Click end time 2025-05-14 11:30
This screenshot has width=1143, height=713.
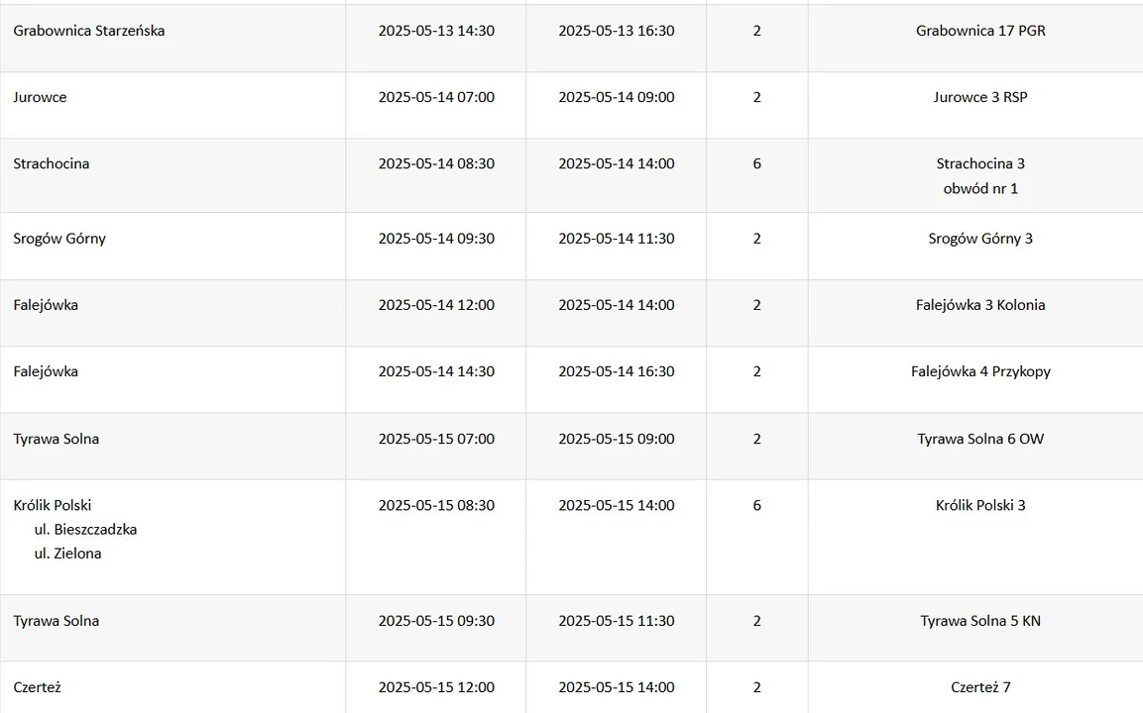[x=617, y=239]
